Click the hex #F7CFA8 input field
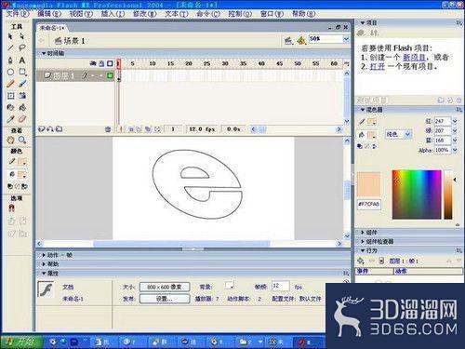This screenshot has height=349, width=465. pyautogui.click(x=369, y=204)
